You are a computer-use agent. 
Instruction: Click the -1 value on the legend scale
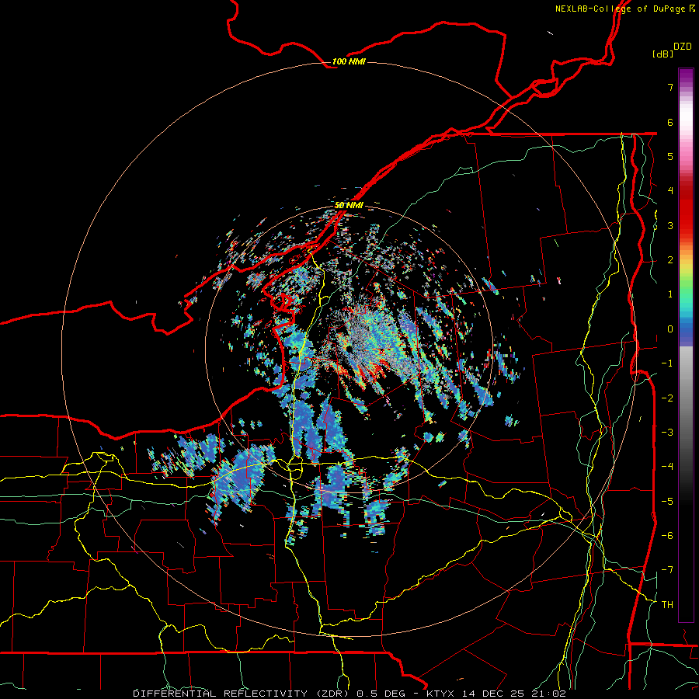tap(667, 363)
